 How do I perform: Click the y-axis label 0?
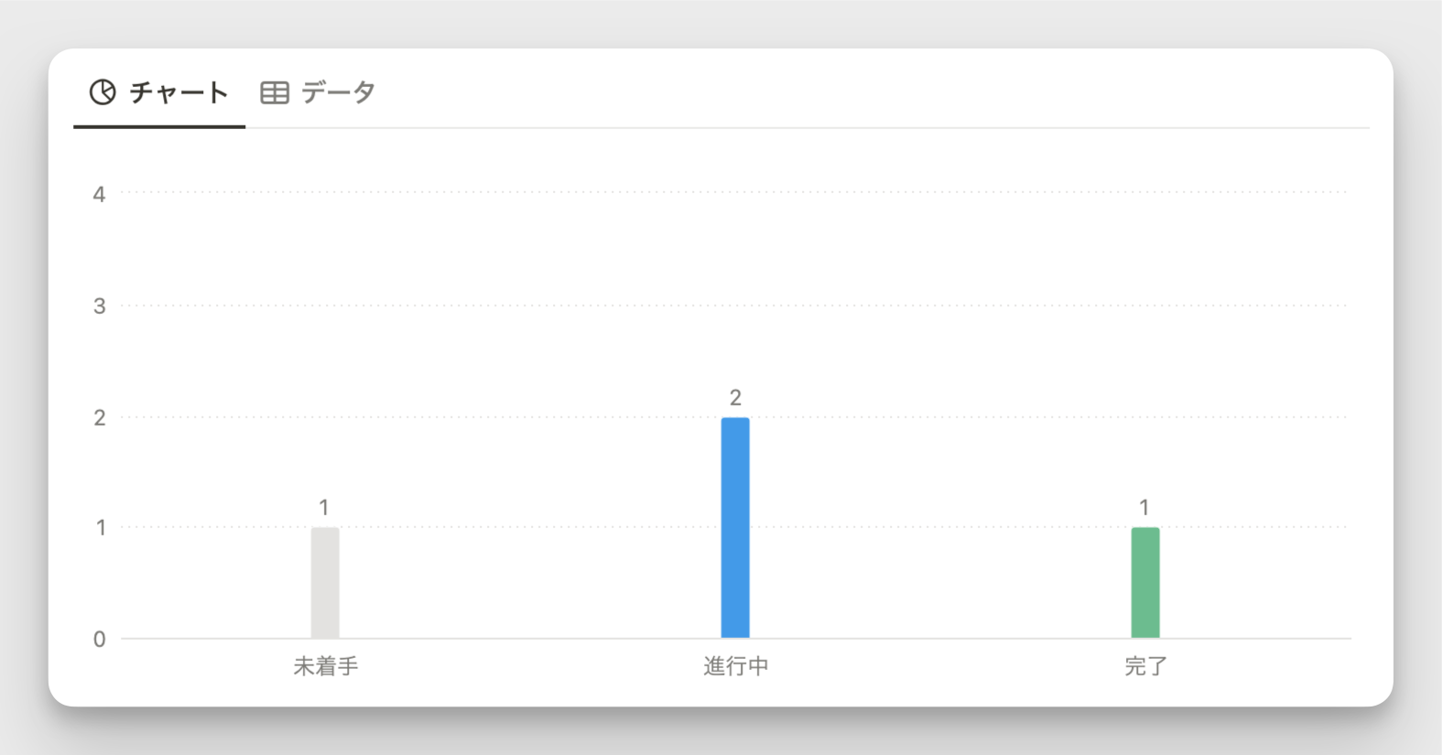[99, 639]
